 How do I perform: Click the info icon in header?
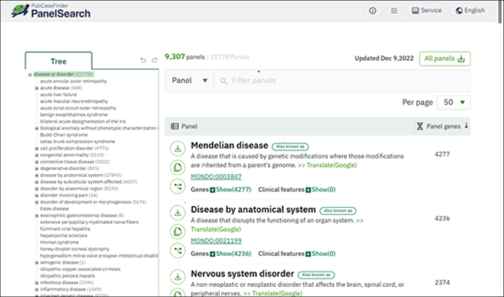coord(373,11)
